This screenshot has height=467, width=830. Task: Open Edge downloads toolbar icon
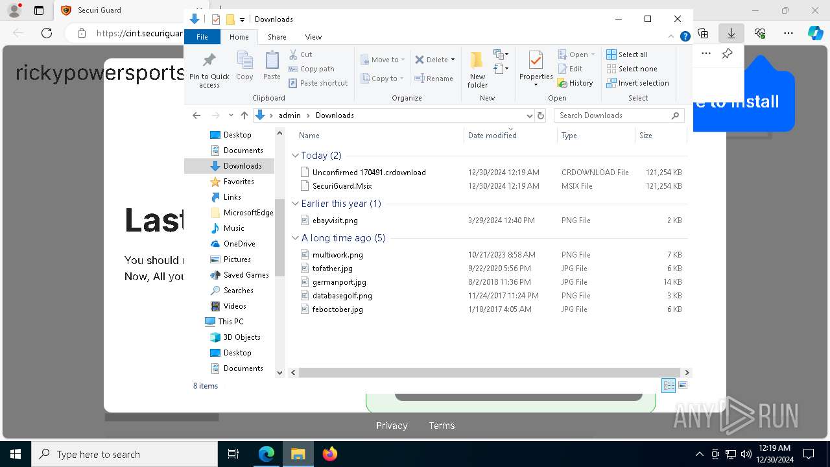[731, 32]
